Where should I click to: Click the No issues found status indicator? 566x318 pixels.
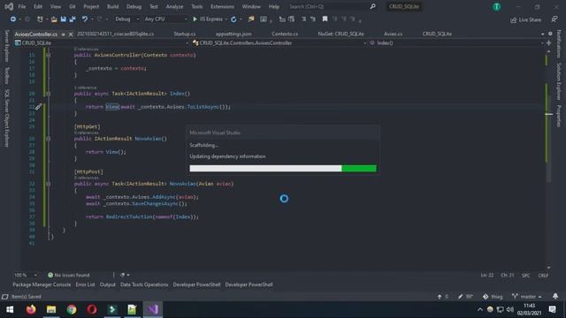coord(69,275)
